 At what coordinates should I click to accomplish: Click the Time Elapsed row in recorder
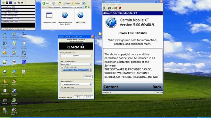18,10
